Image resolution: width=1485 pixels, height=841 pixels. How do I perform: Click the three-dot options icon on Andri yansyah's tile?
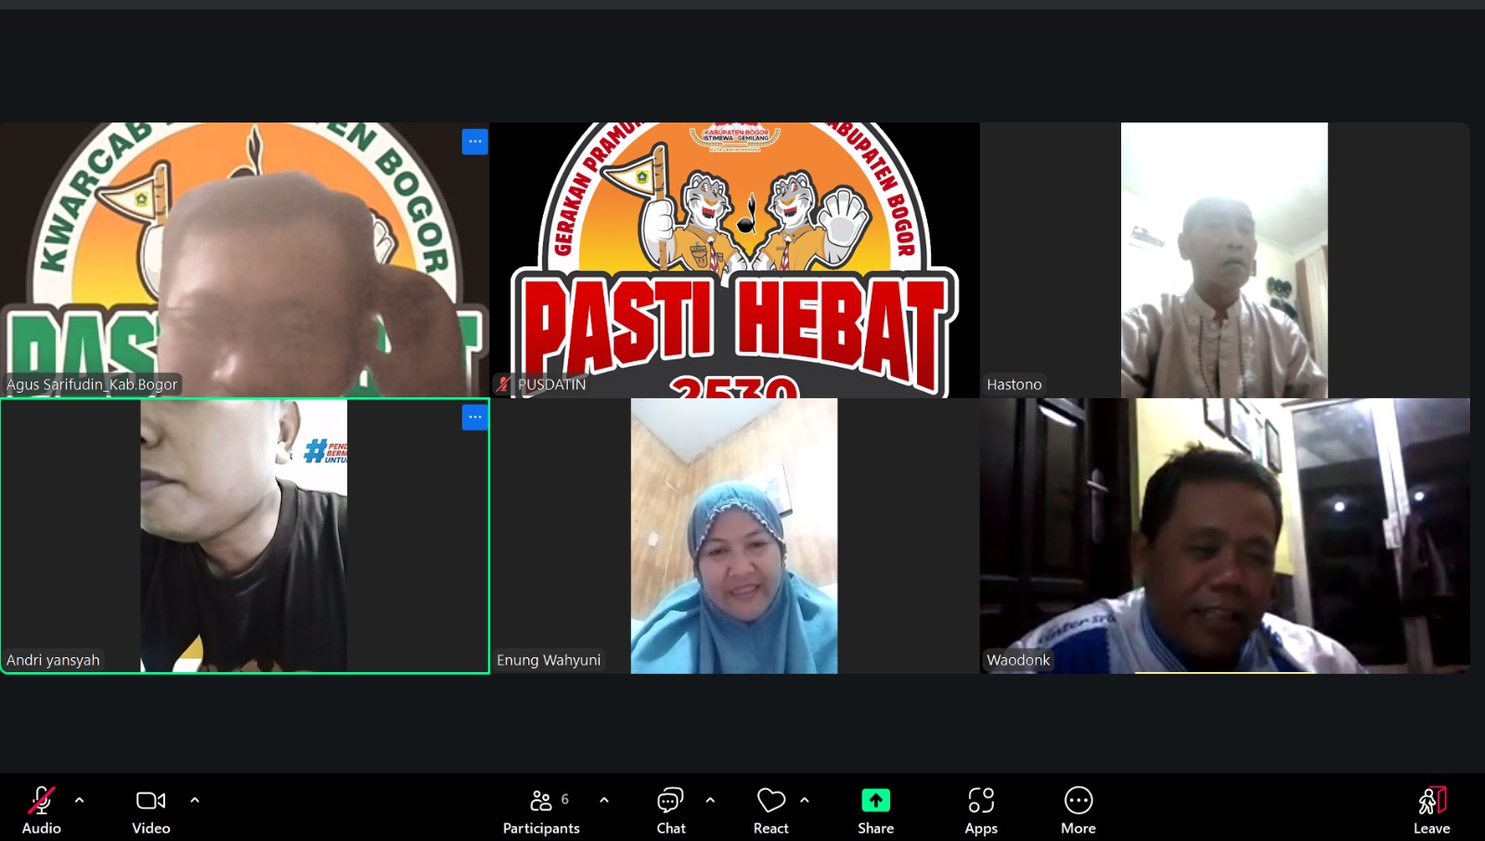click(474, 418)
